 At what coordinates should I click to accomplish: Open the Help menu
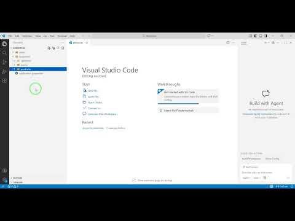coord(72,36)
